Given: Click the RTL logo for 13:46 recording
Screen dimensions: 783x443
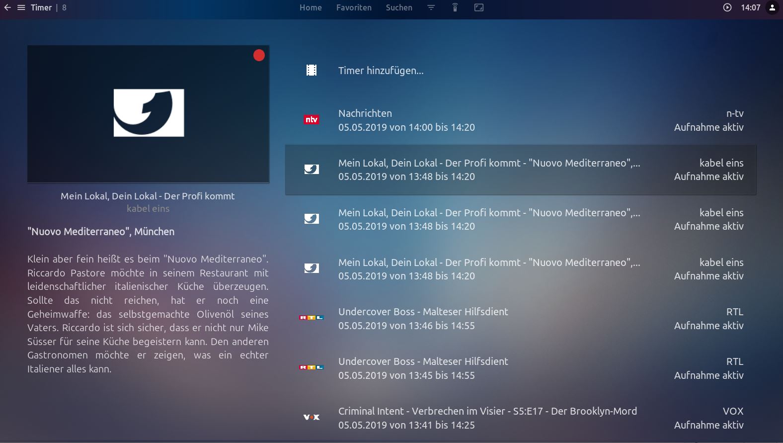Looking at the screenshot, I should pyautogui.click(x=312, y=317).
